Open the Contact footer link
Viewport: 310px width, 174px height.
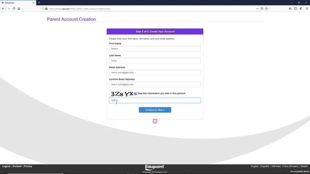tap(17, 166)
